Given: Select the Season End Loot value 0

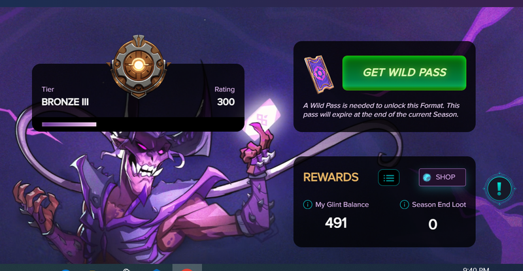Looking at the screenshot, I should click(x=433, y=225).
